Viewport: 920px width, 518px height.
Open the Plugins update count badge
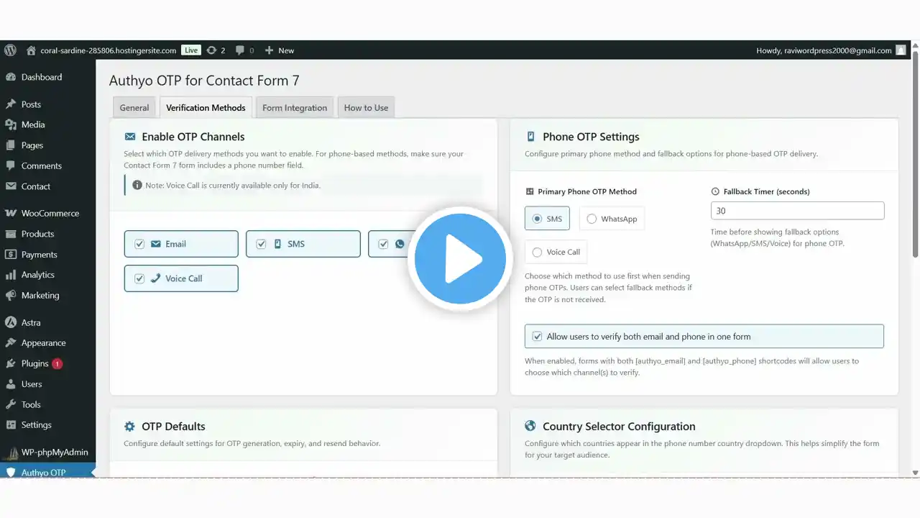coord(57,364)
